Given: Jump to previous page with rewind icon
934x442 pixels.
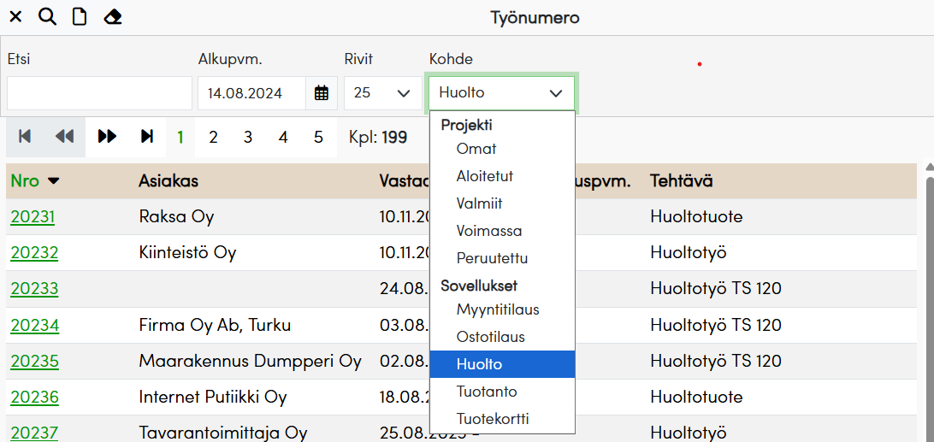Looking at the screenshot, I should point(65,137).
